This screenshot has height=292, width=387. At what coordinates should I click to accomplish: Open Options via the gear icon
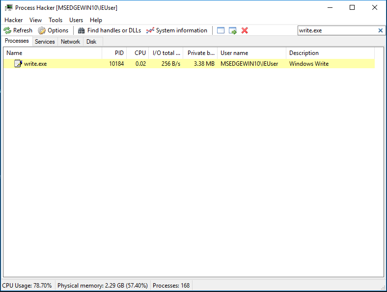[53, 30]
